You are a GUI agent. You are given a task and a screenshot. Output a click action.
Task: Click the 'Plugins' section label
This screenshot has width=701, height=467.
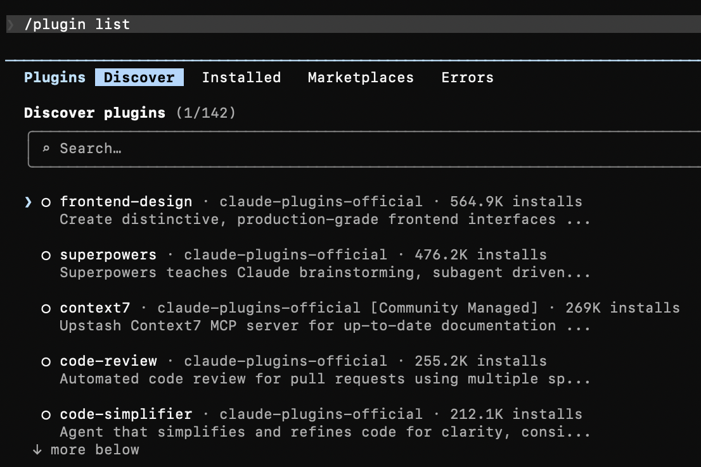click(55, 77)
